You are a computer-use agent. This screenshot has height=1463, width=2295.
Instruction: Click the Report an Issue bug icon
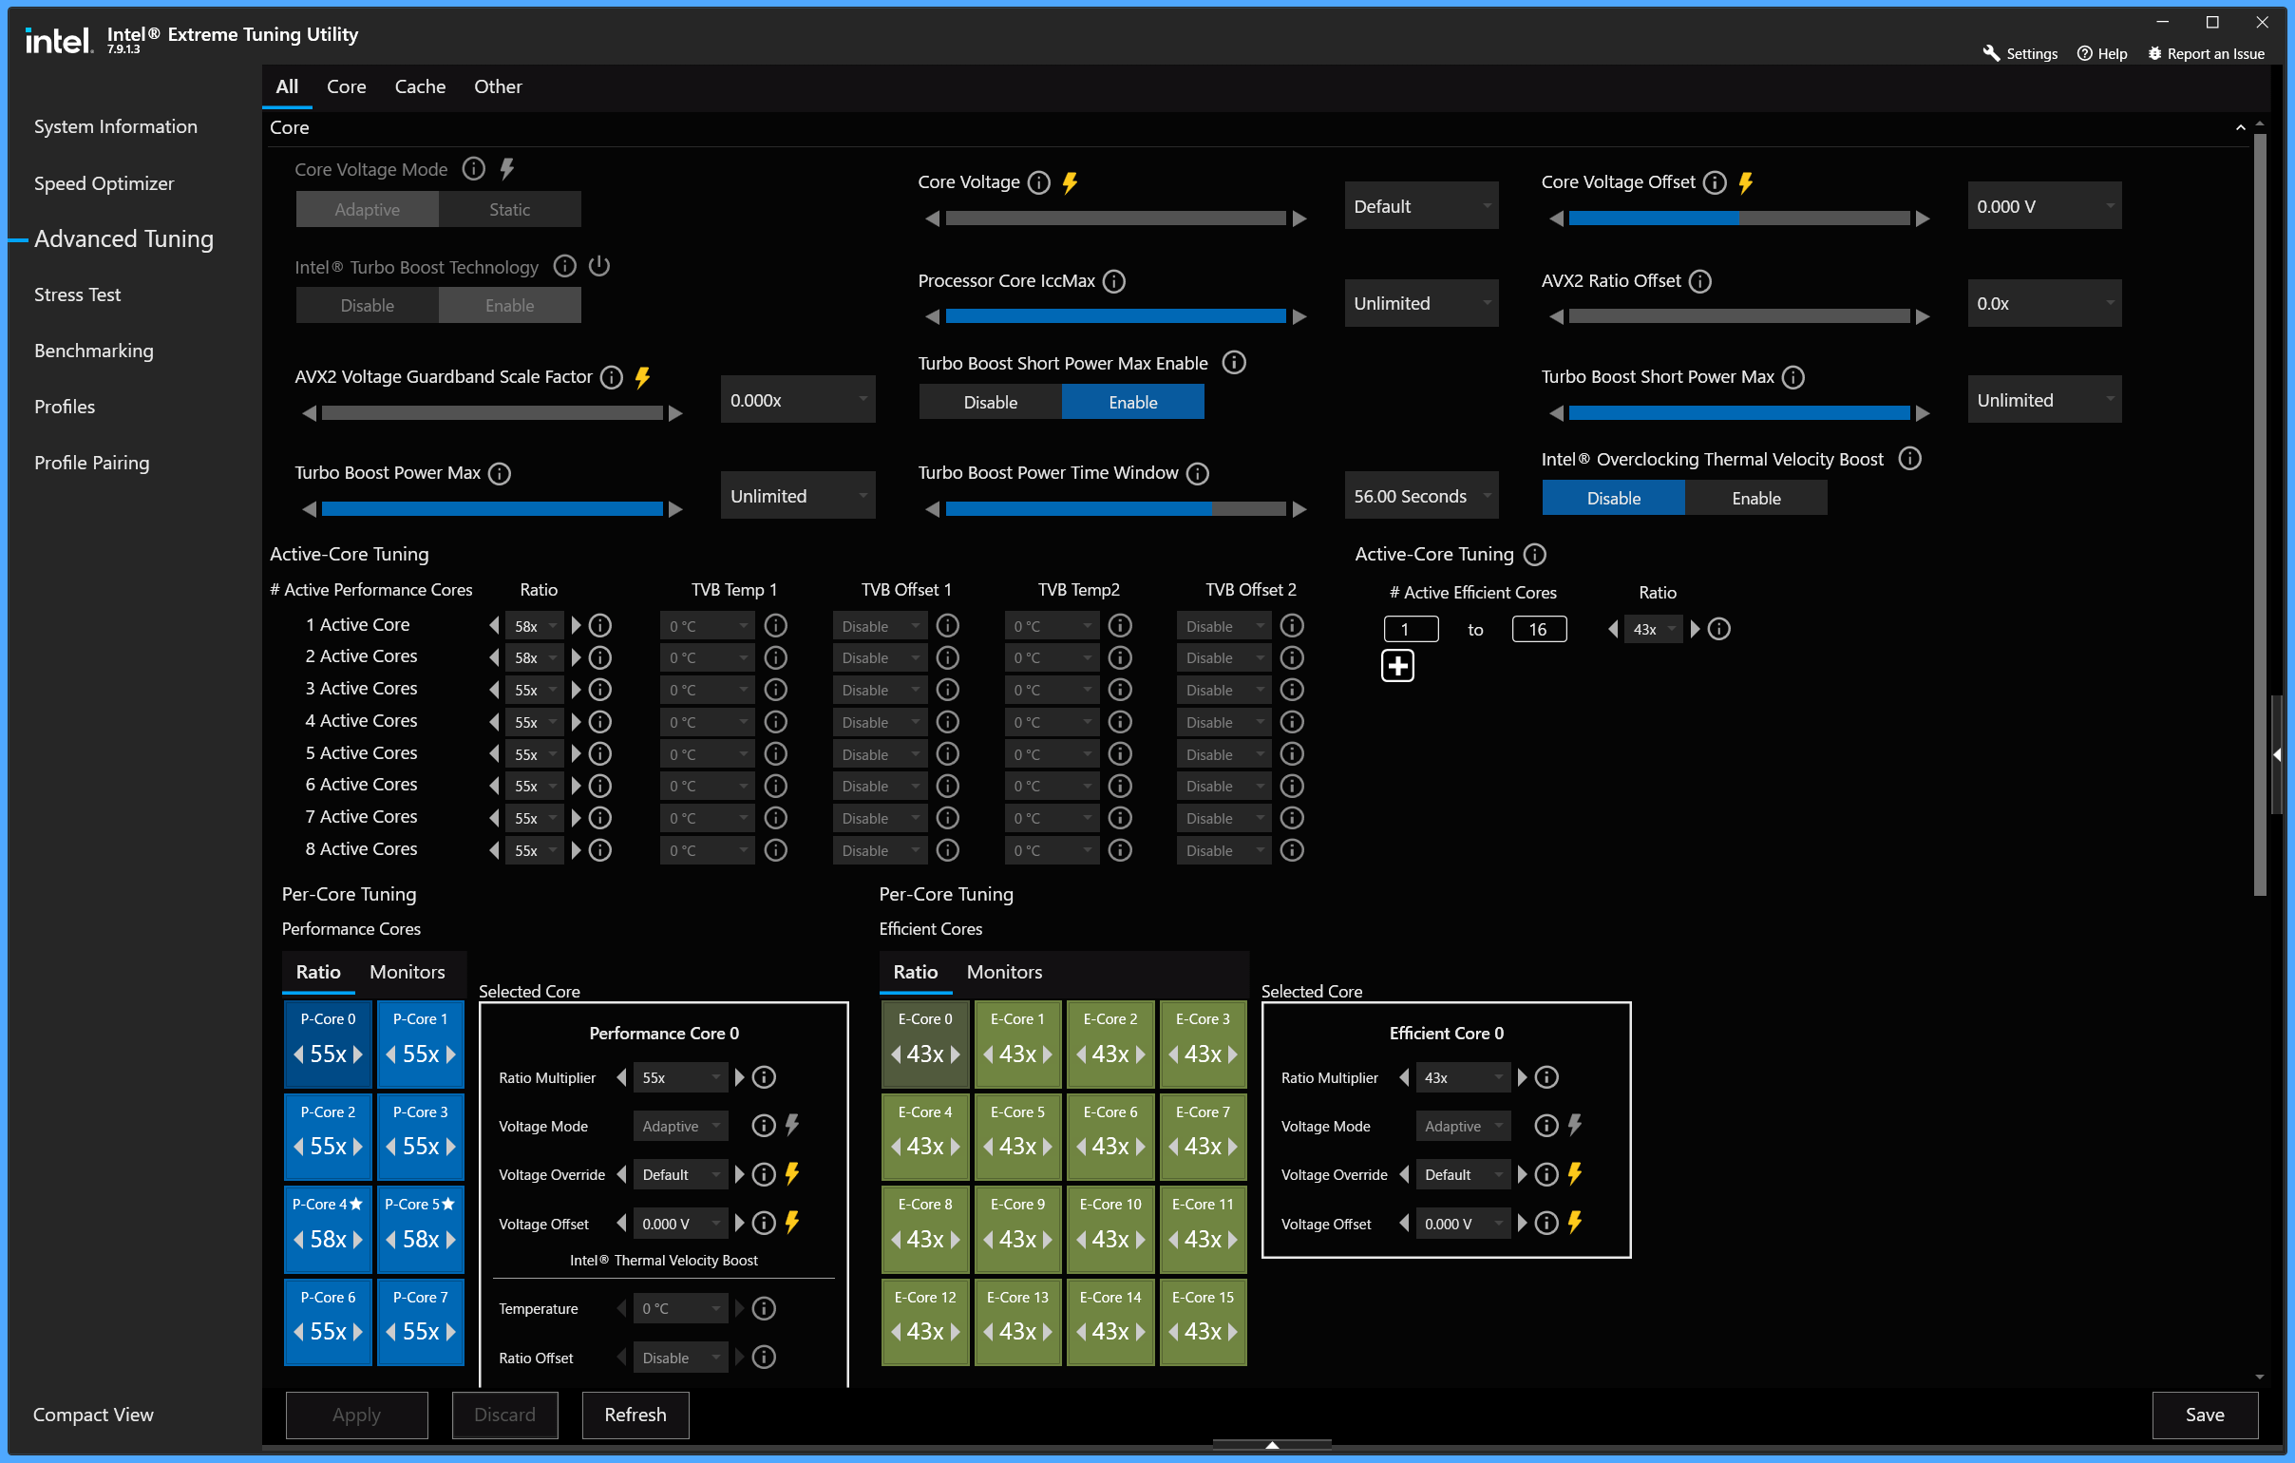coord(2154,53)
